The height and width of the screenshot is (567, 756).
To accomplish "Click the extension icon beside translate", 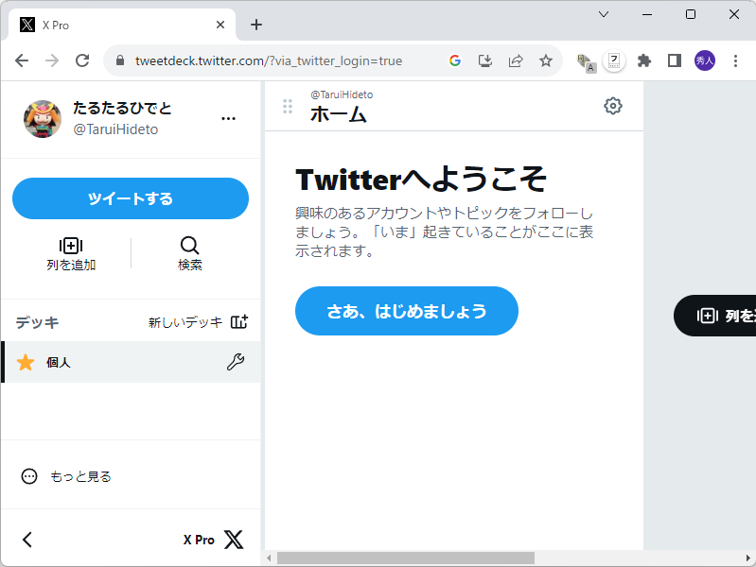I will click(614, 61).
